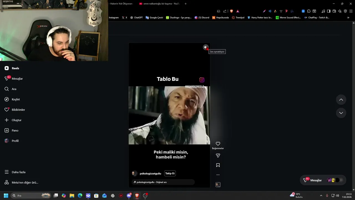
Task: Save the reel with bookmark icon
Action: (218, 165)
